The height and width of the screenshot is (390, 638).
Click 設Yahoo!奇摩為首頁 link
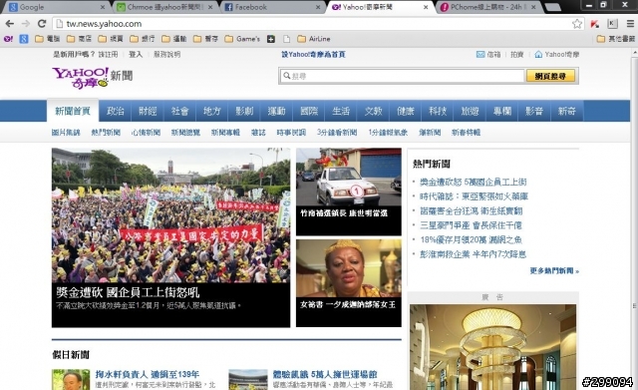click(313, 54)
